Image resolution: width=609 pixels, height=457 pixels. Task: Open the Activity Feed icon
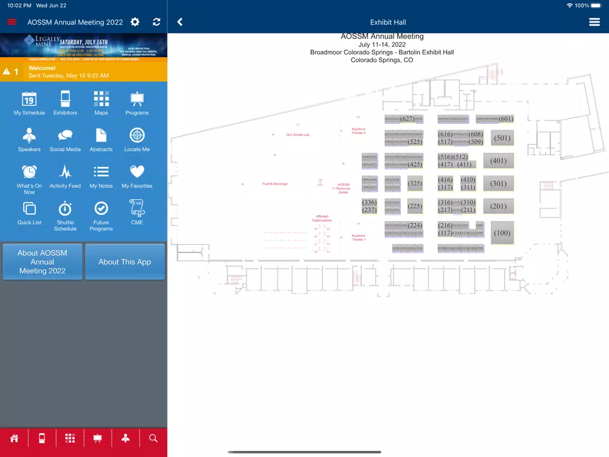65,172
